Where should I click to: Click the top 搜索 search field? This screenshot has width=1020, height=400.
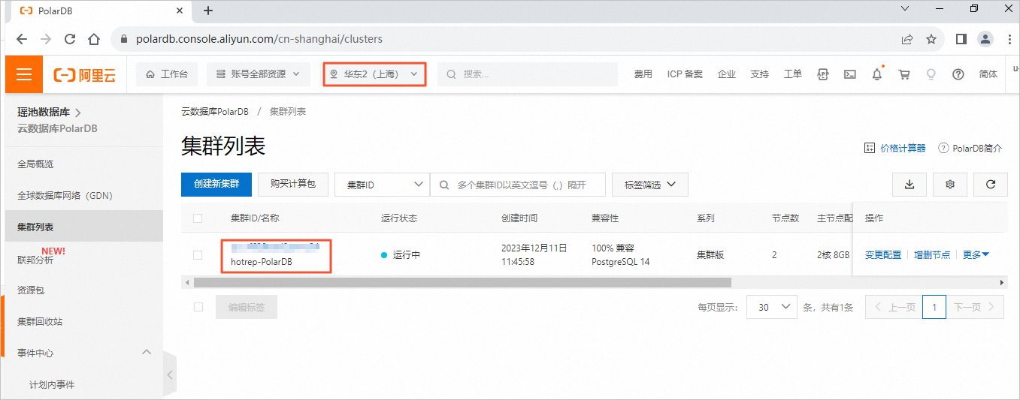point(527,74)
